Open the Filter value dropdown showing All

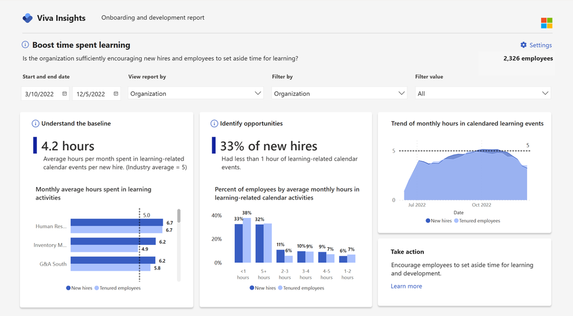click(x=483, y=93)
